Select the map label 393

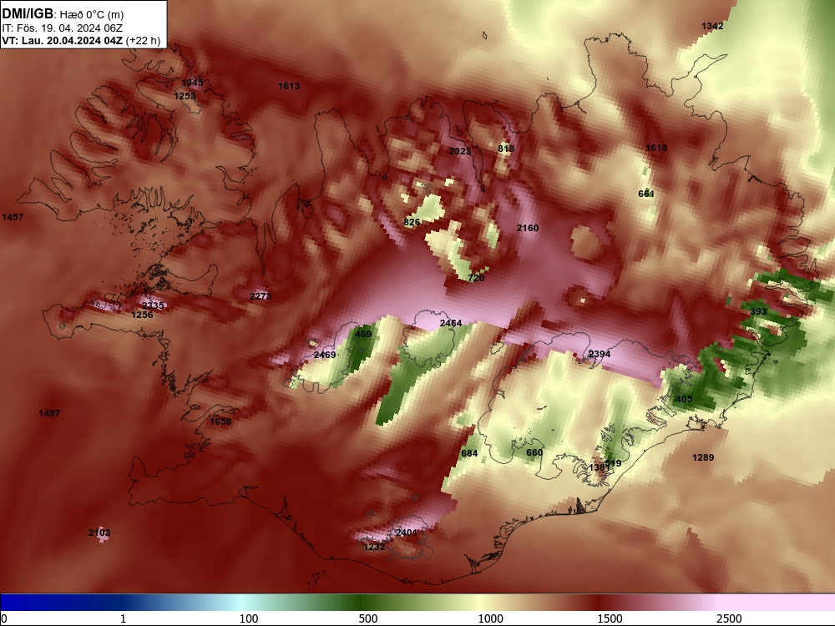pyautogui.click(x=758, y=311)
